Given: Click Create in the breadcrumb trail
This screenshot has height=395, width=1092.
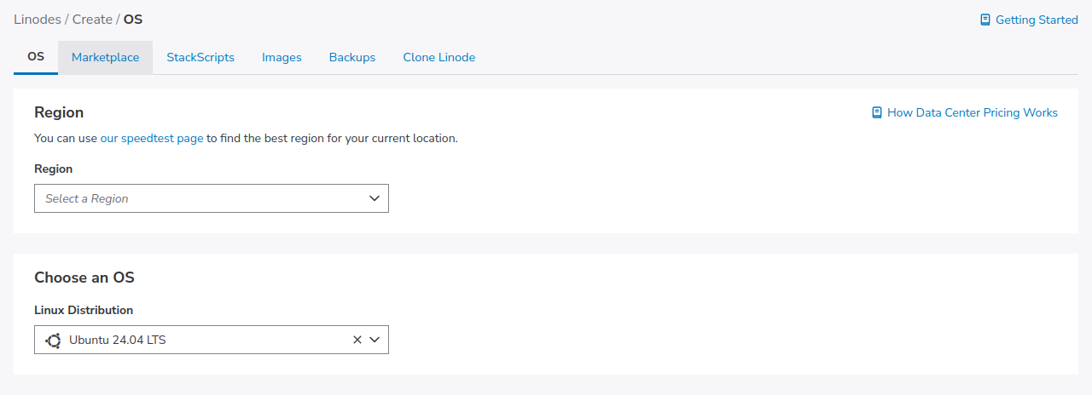Looking at the screenshot, I should coord(92,19).
